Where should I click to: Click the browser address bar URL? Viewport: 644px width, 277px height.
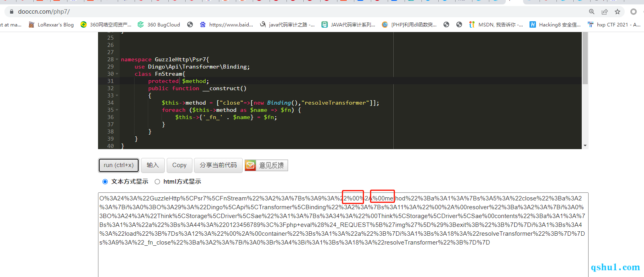pos(44,12)
